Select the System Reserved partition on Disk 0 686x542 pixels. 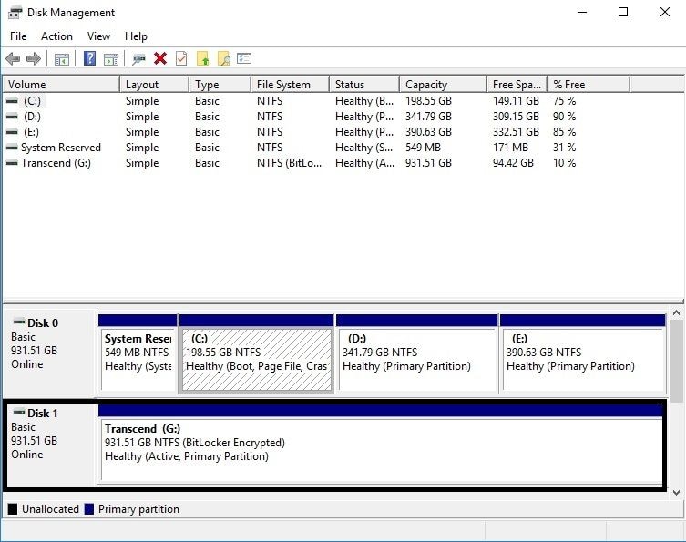click(138, 353)
